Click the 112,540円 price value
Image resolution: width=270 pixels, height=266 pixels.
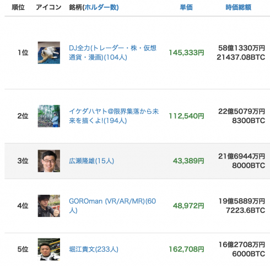pyautogui.click(x=186, y=116)
